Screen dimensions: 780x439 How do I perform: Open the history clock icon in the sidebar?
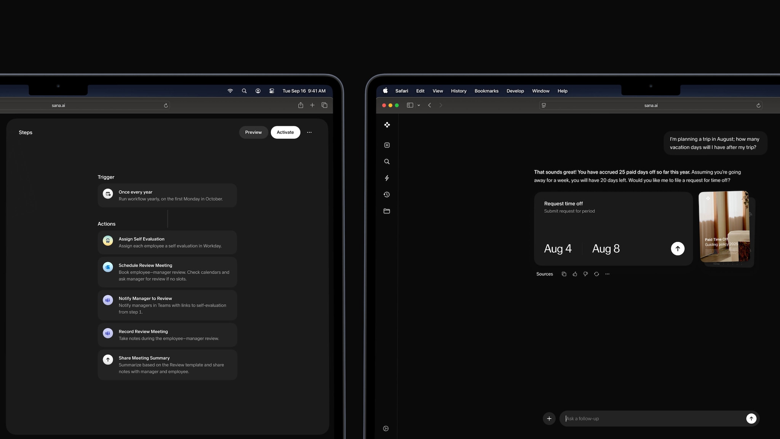pyautogui.click(x=387, y=195)
